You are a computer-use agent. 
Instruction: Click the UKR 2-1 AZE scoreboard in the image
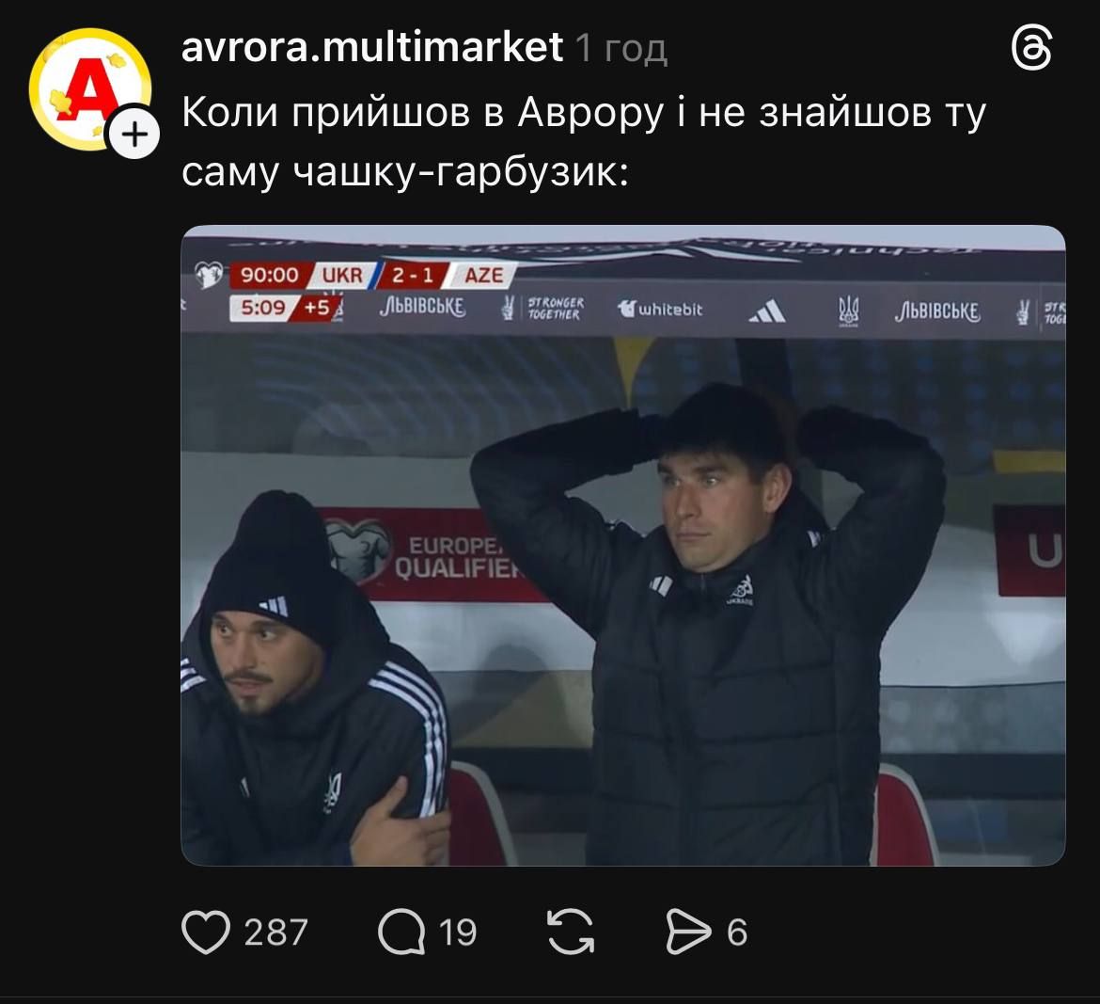(371, 275)
